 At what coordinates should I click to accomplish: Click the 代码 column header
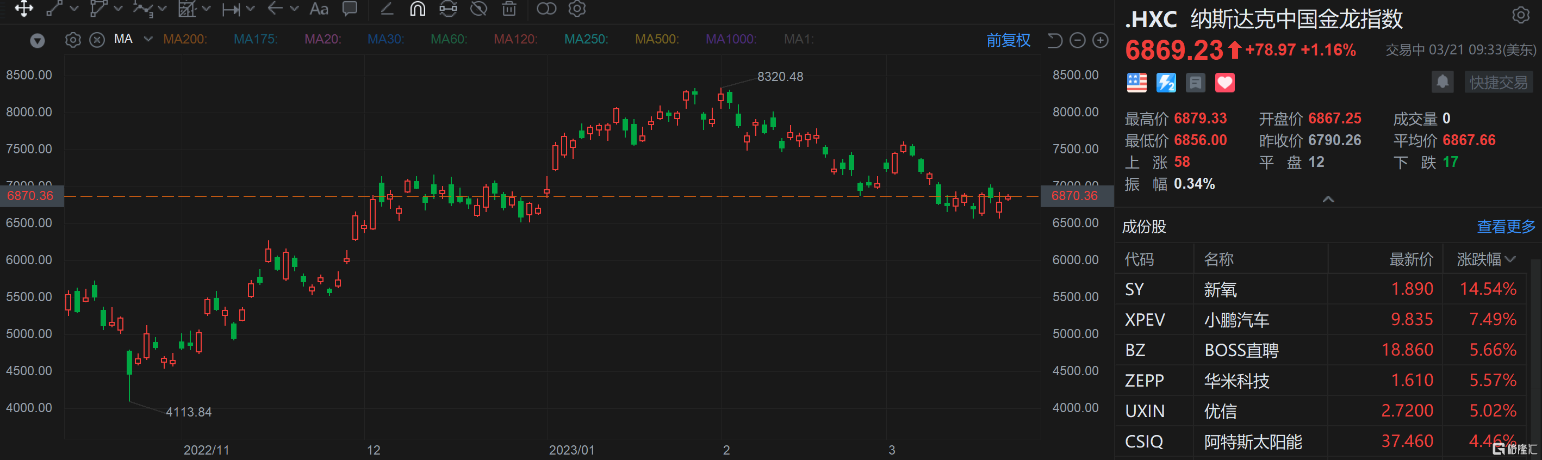(x=1139, y=259)
